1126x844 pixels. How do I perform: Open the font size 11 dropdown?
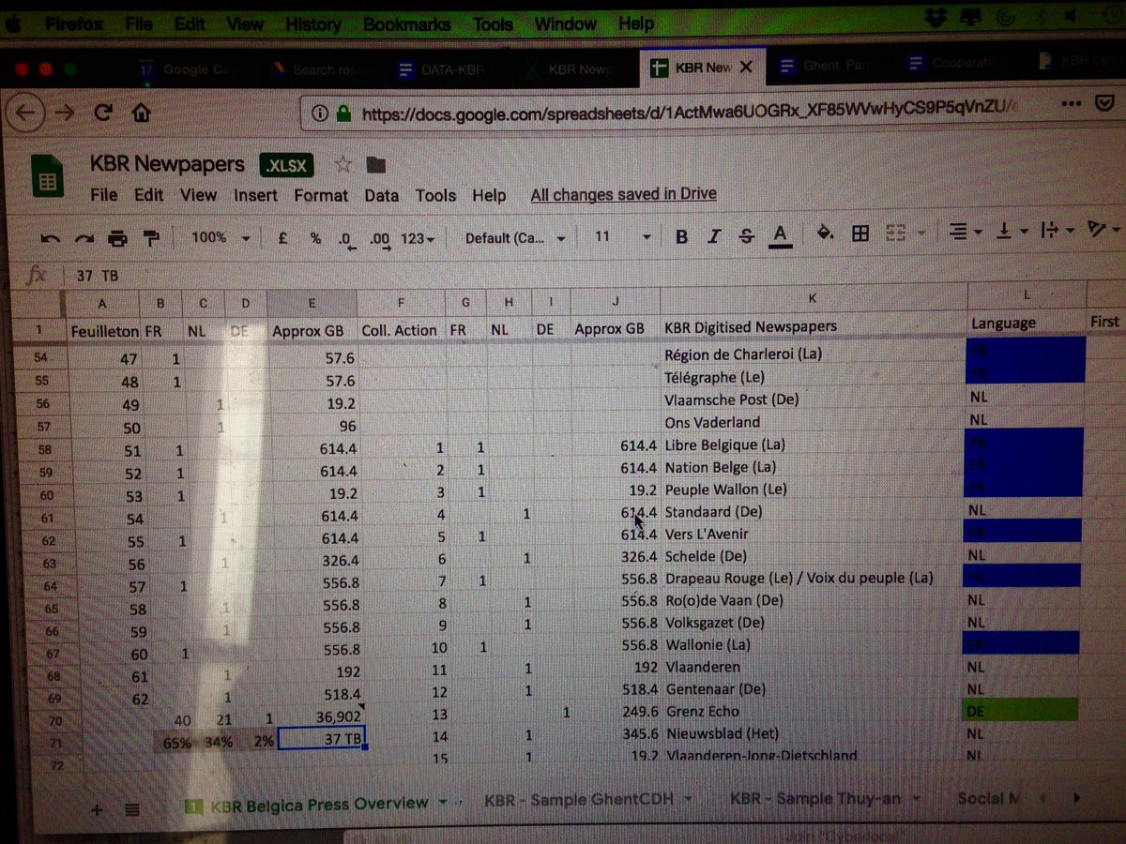pyautogui.click(x=622, y=237)
